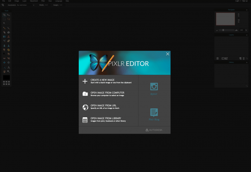Select the Spot heal tool
Screen dimensions: 251x172
pyautogui.click(x=9, y=58)
